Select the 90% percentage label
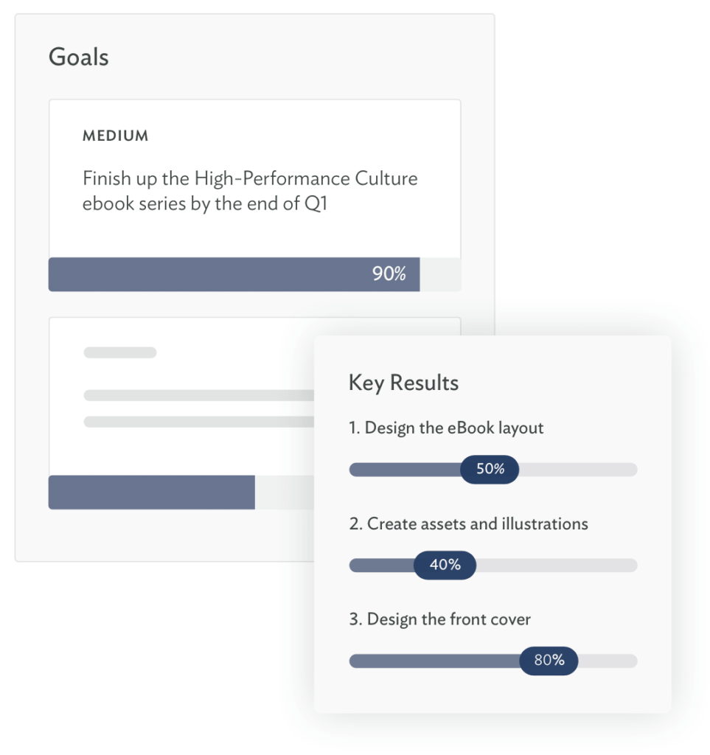Viewport: 710px width, 755px height. click(x=389, y=274)
